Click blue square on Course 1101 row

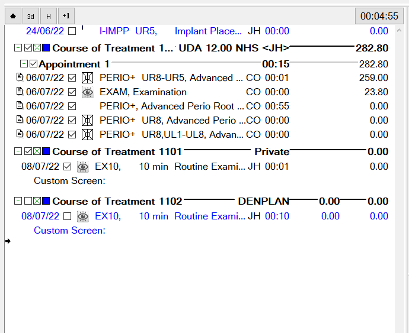pyautogui.click(x=46, y=151)
